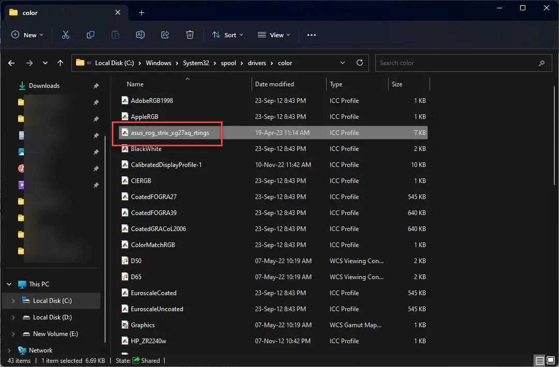559x367 pixels.
Task: Sort by Name column header
Action: point(135,84)
